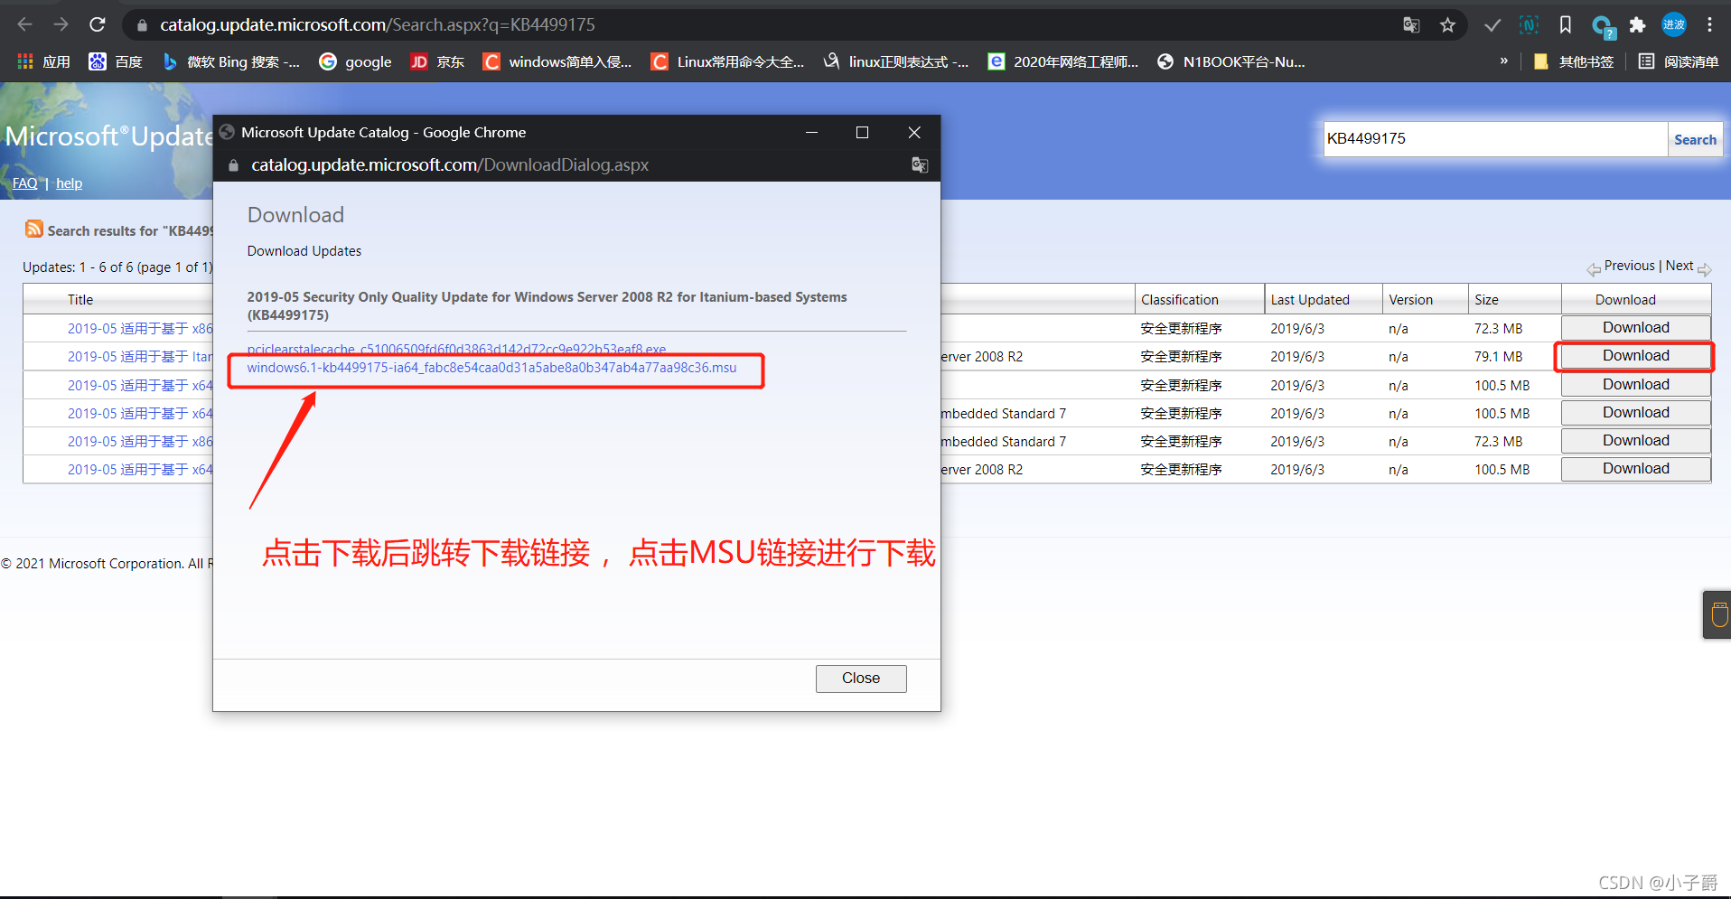Open the google bookmark
The image size is (1731, 899).
(355, 61)
